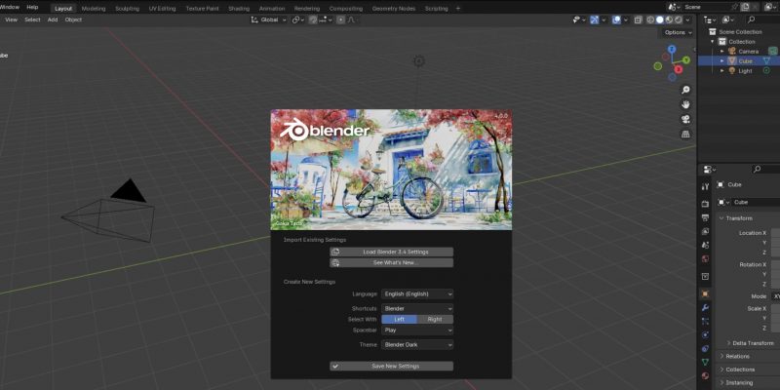Expand the Camera row in outliner
The height and width of the screenshot is (390, 780).
(722, 52)
